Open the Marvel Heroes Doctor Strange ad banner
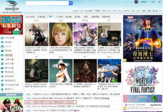 point(143,39)
